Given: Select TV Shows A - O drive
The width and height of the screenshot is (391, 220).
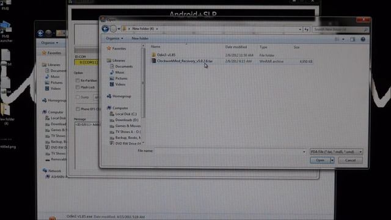Looking at the screenshot, I should (128, 132).
